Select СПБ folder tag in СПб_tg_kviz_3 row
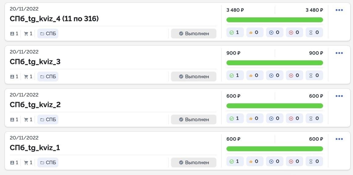353x175 pixels. 48,77
